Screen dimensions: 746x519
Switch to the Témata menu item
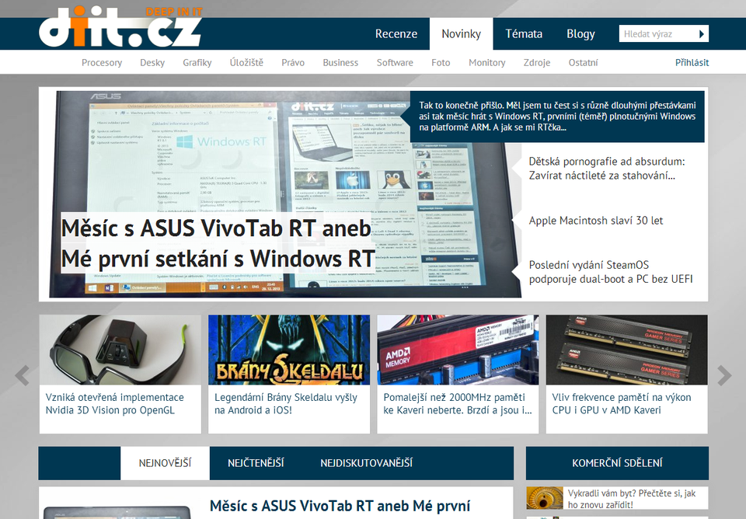[524, 34]
